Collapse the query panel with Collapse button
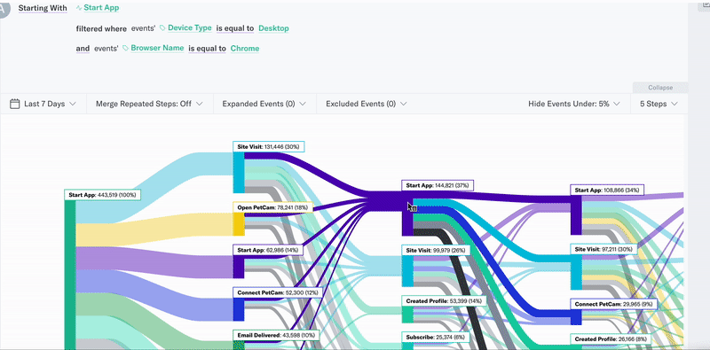710x350 pixels. [660, 88]
